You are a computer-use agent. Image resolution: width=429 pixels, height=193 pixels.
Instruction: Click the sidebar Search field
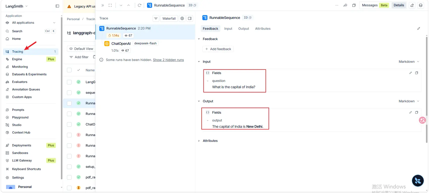point(31,31)
